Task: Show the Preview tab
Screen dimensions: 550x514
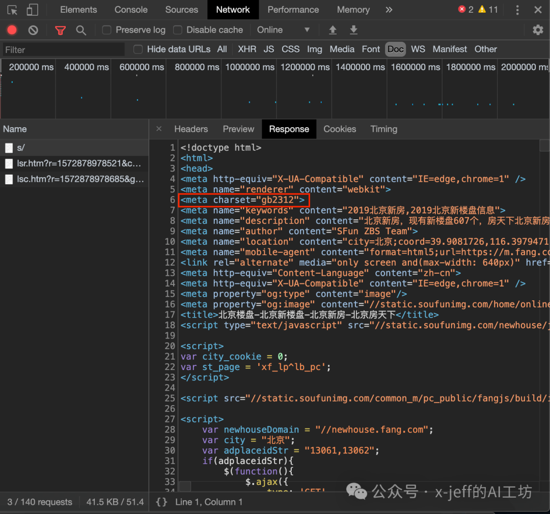Action: click(238, 129)
